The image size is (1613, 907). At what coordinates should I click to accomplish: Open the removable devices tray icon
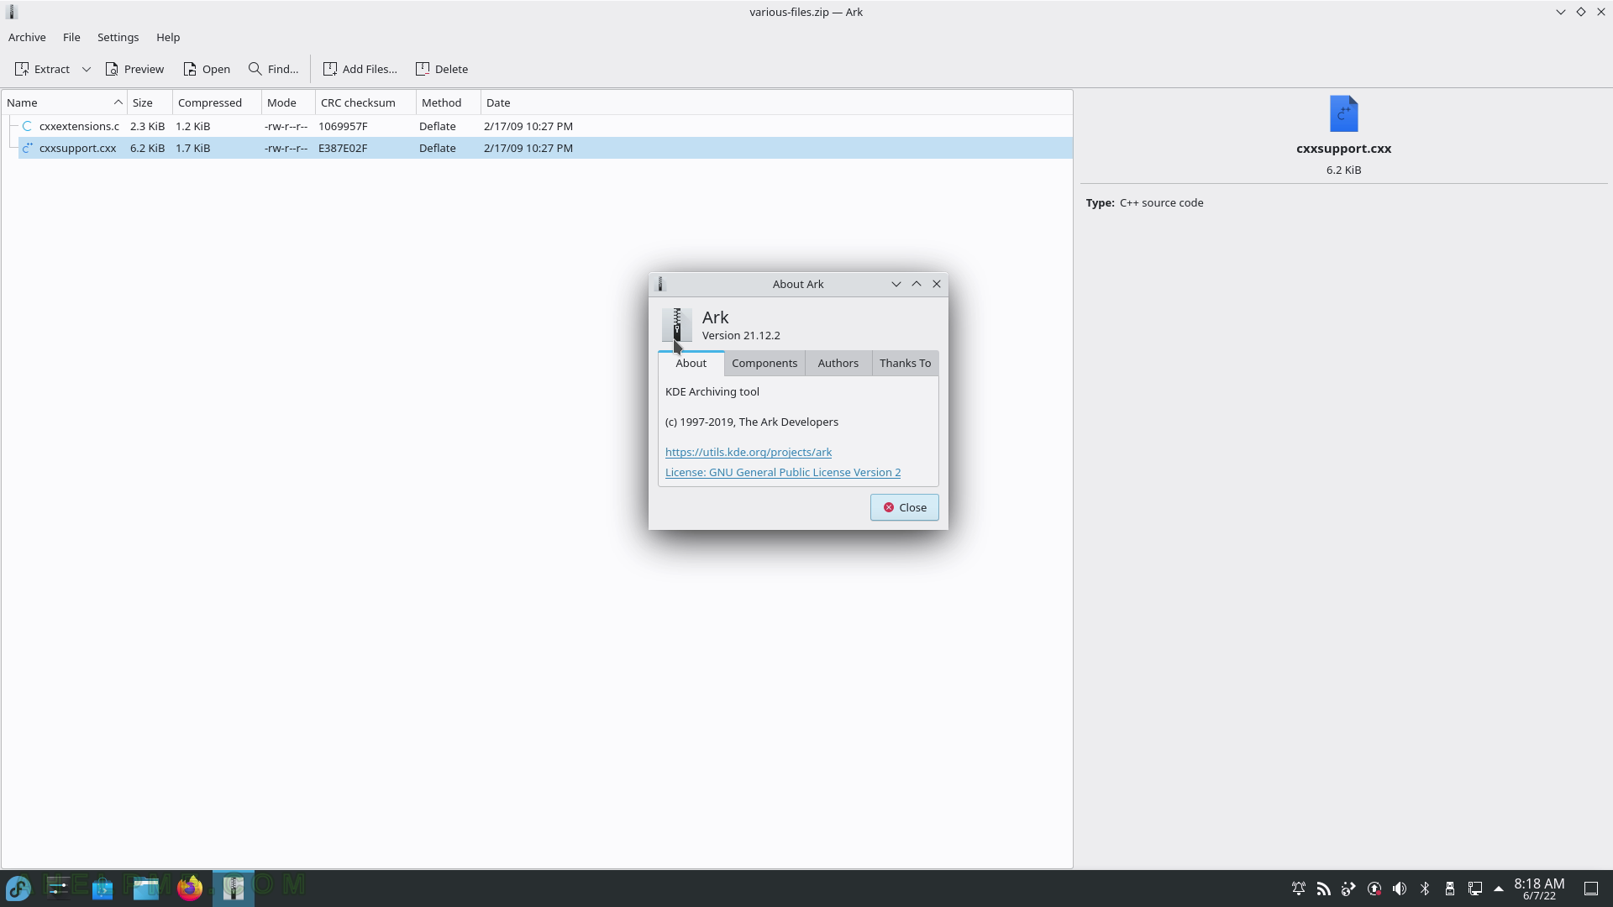(1450, 889)
